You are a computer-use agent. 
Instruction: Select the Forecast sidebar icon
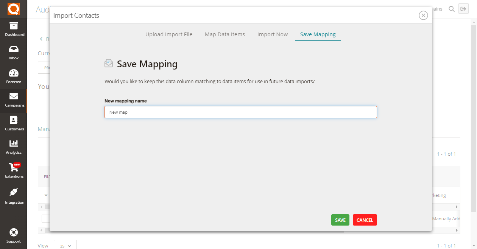(14, 76)
